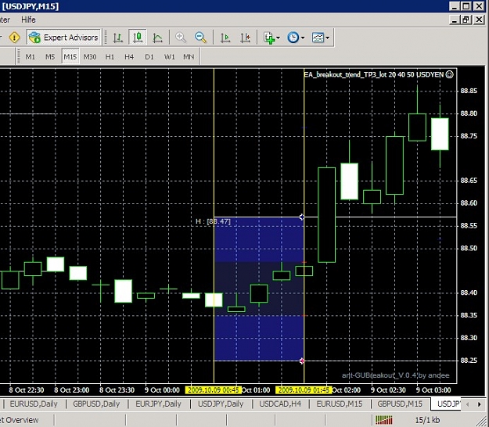Select the M30 timeframe

(90, 57)
